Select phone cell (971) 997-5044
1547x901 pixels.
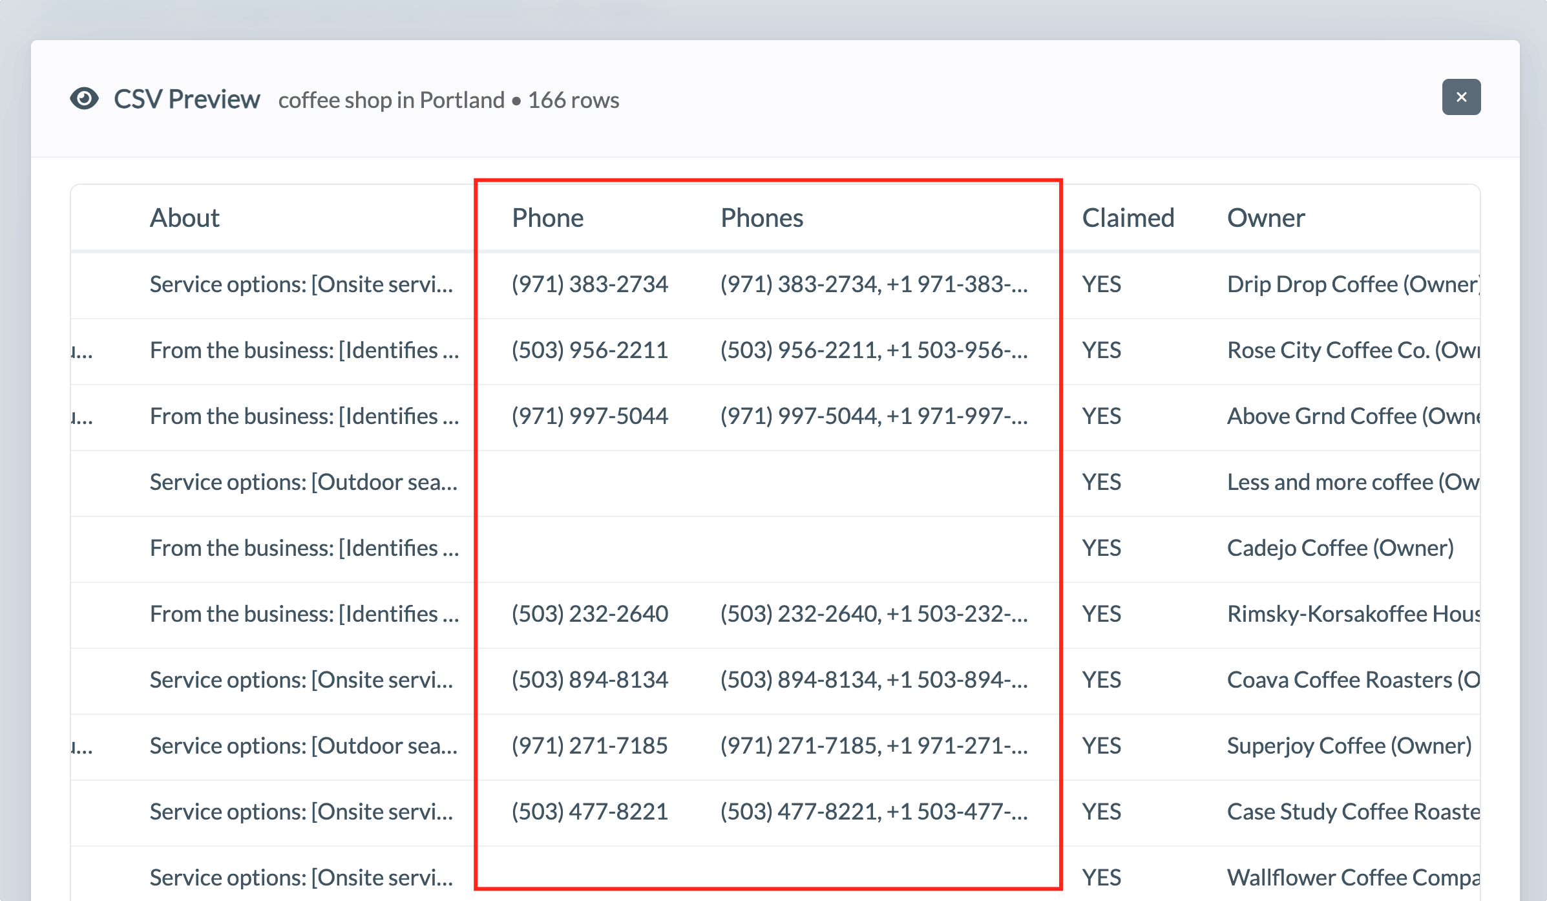coord(590,416)
